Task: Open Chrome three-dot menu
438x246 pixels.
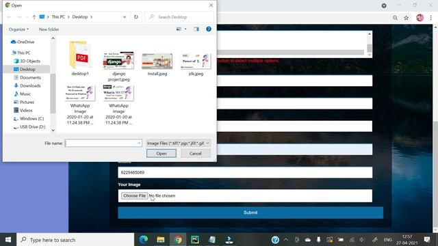Action: (430, 18)
